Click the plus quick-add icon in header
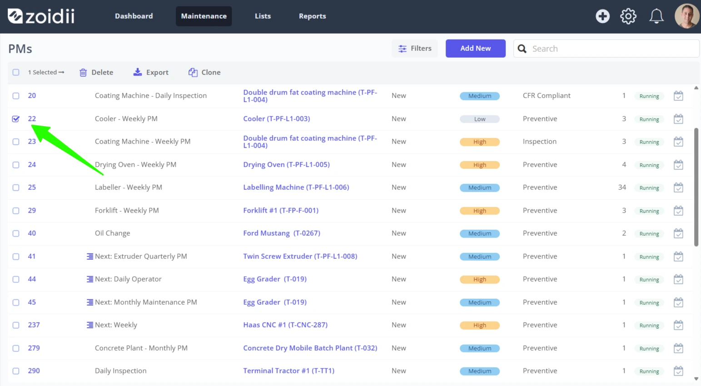 [x=602, y=16]
